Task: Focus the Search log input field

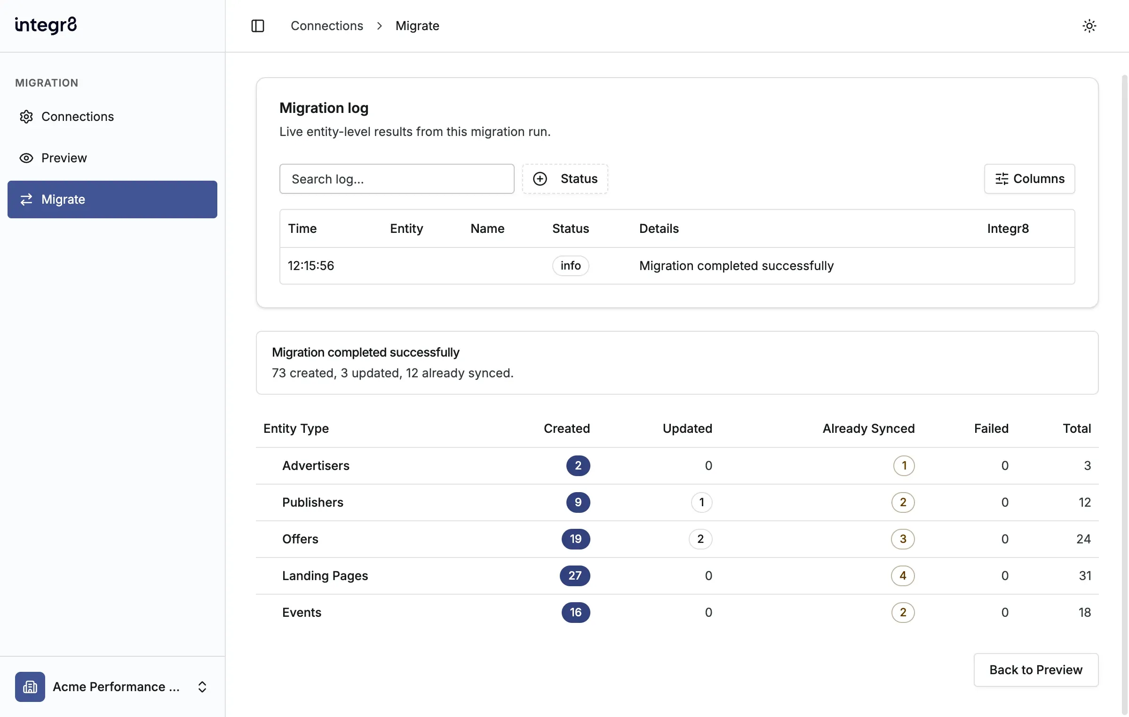Action: (397, 179)
